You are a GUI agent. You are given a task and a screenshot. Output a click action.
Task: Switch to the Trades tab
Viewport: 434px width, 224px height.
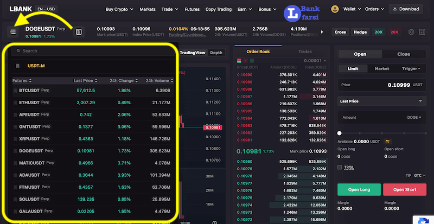pos(305,52)
